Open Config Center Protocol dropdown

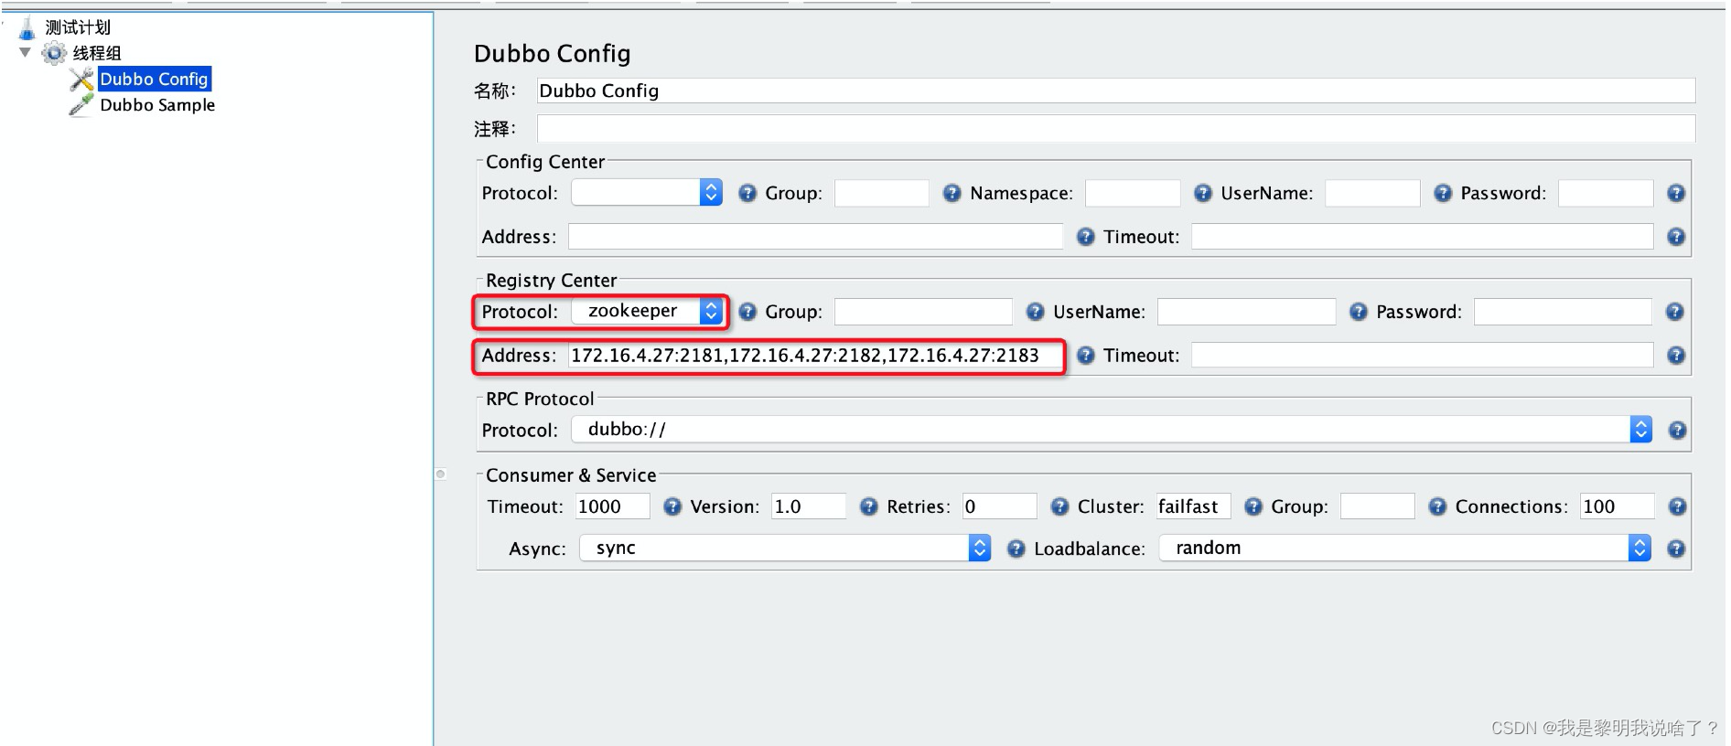[647, 192]
